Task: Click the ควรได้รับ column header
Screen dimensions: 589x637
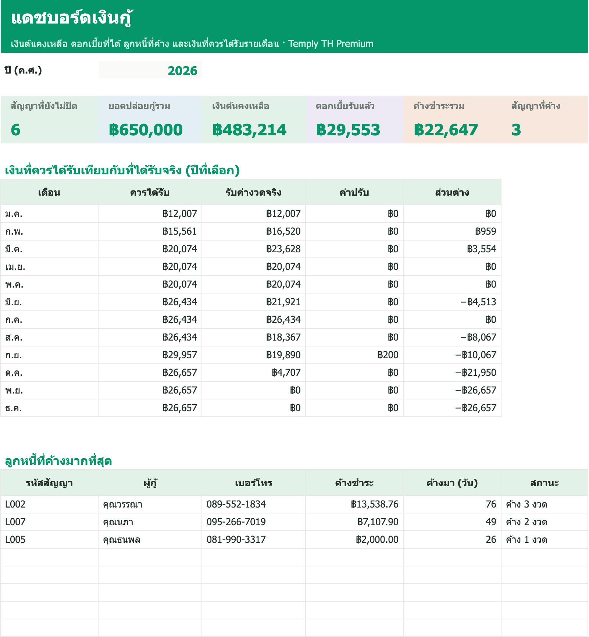Action: pos(150,192)
